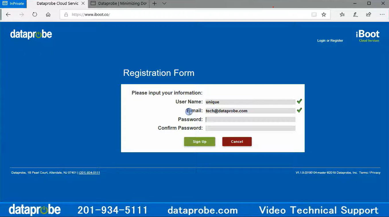Go to browser Home icon

pos(48,15)
